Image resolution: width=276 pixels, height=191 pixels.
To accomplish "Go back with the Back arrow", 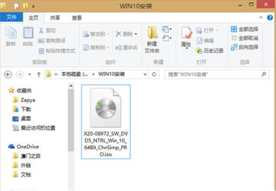I will 8,75.
